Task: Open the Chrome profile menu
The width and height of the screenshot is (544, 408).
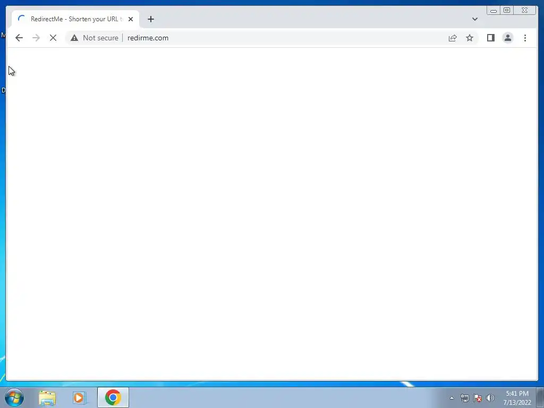Action: click(507, 38)
